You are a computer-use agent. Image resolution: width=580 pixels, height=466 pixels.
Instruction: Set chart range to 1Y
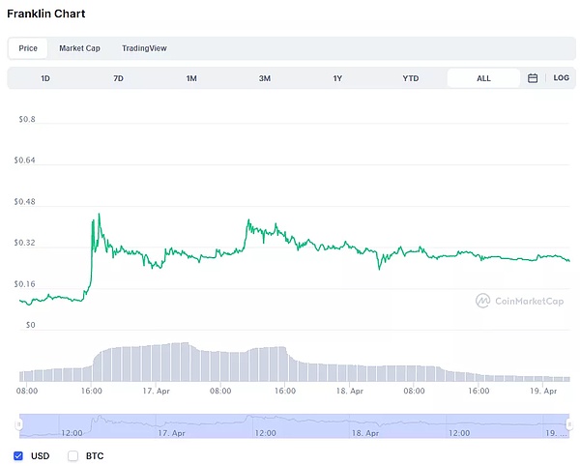337,78
